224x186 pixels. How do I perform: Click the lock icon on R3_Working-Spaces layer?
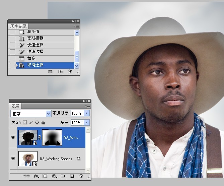78,159
